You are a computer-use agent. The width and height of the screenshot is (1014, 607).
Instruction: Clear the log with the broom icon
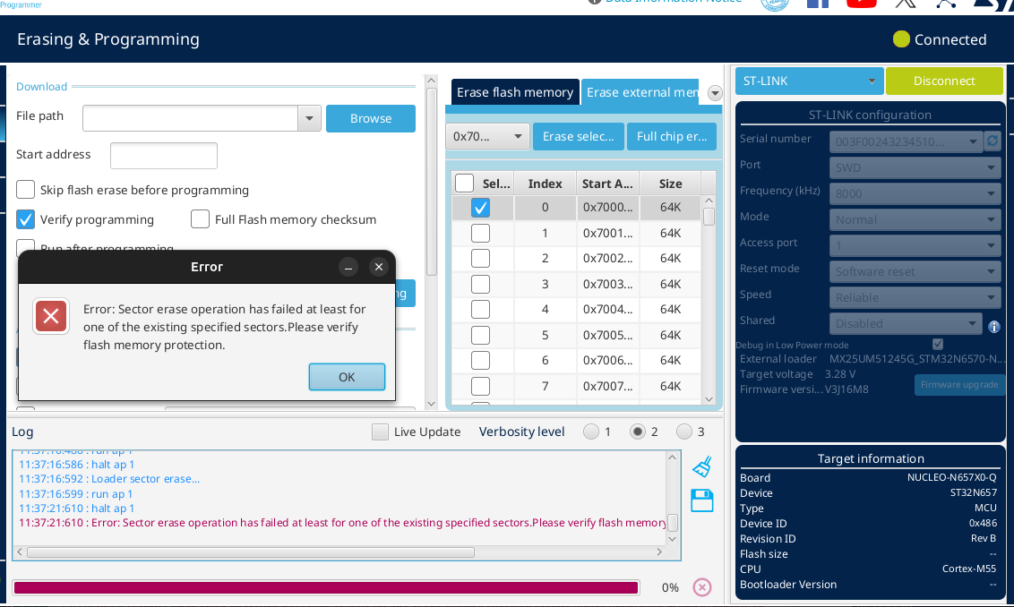[701, 466]
